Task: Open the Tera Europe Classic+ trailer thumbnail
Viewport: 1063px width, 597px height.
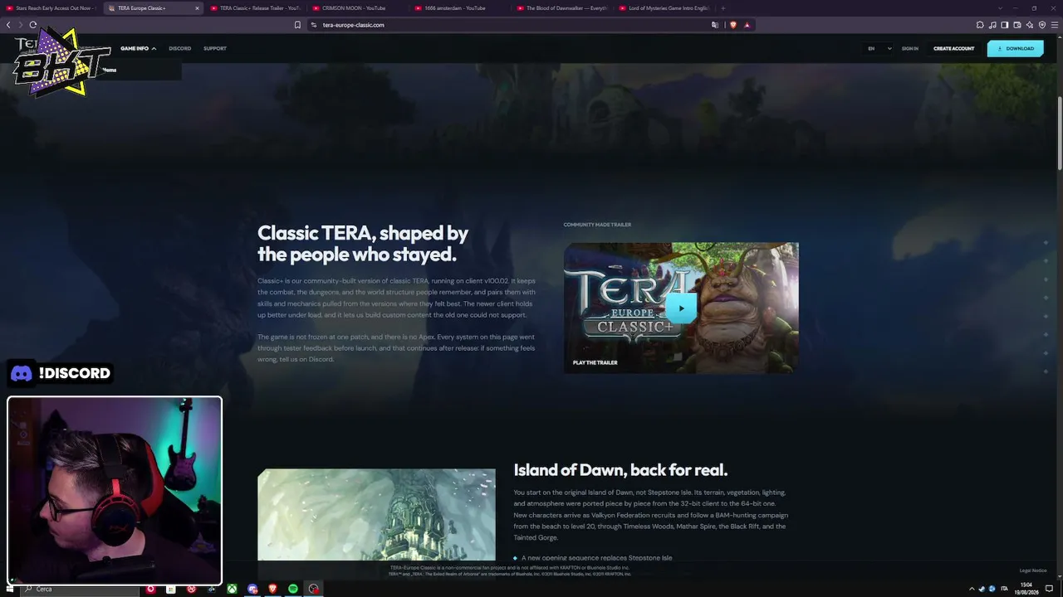Action: [681, 308]
